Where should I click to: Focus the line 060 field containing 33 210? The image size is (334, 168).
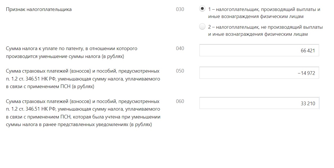(x=259, y=103)
